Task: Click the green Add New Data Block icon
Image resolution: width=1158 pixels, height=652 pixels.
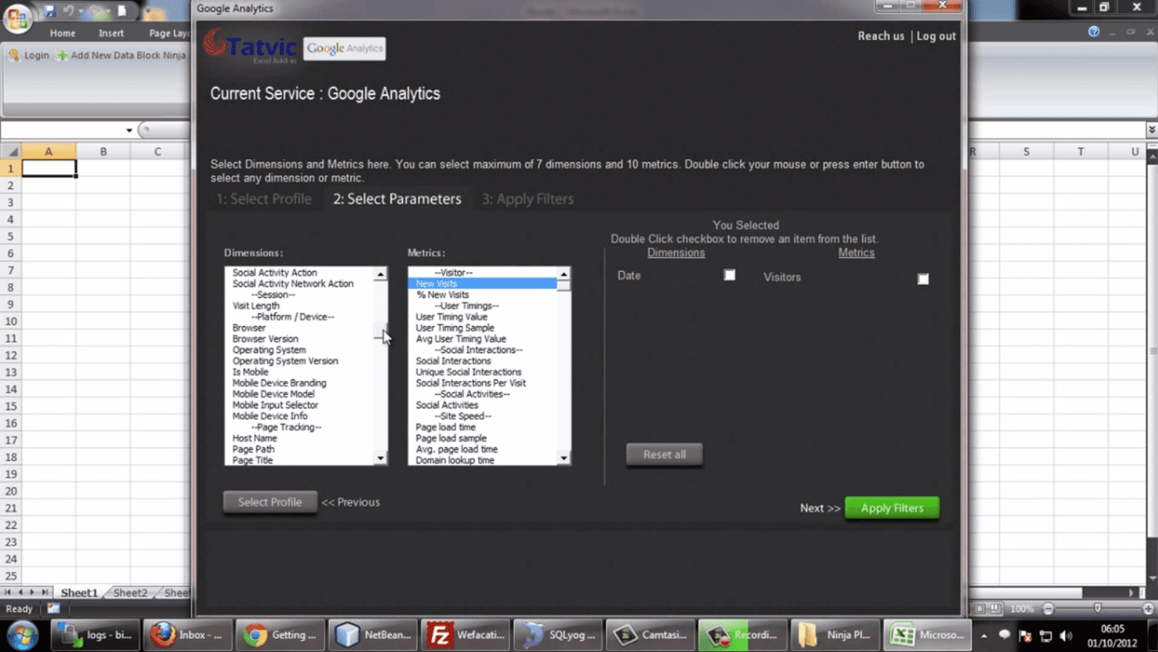Action: [x=62, y=55]
